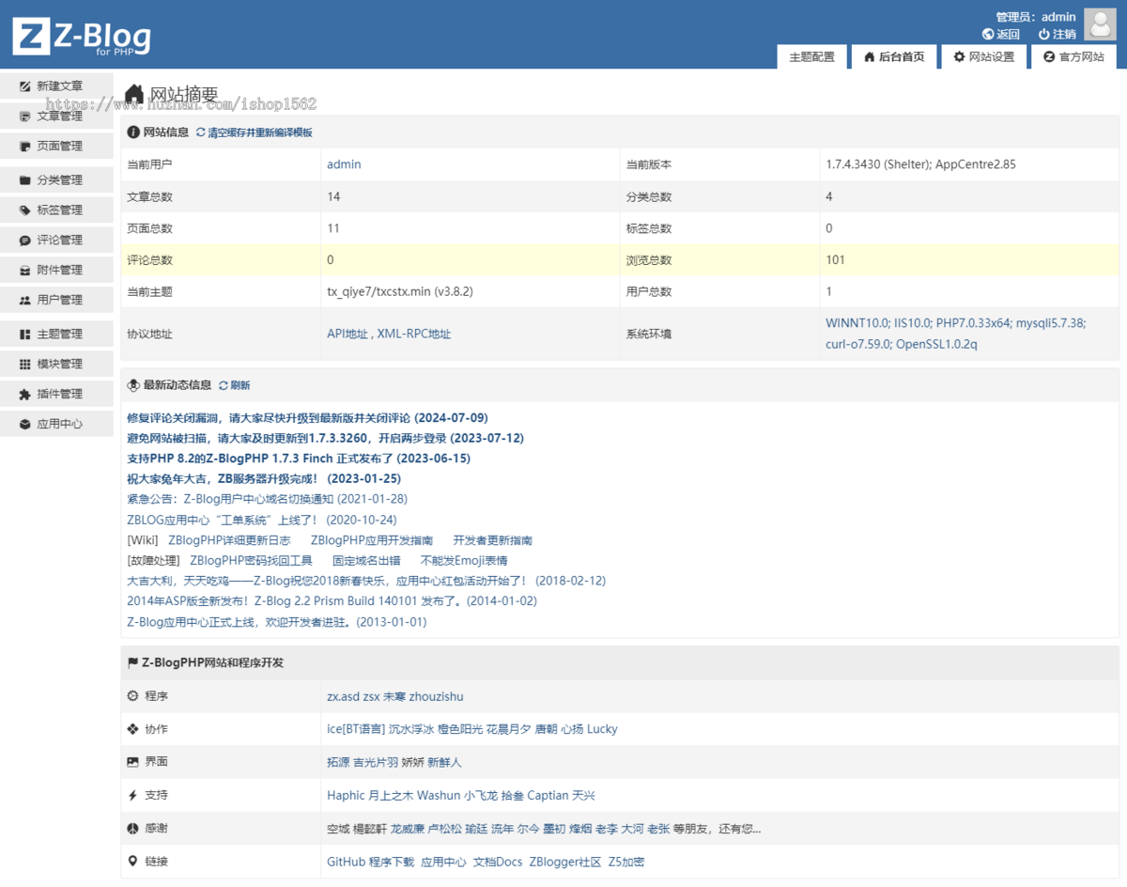
Task: Click the 评论管理 speech bubble icon
Action: pos(25,240)
